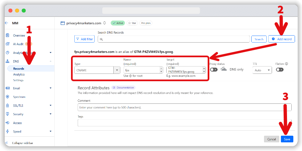Click the Overview clipboard icon

(8, 35)
